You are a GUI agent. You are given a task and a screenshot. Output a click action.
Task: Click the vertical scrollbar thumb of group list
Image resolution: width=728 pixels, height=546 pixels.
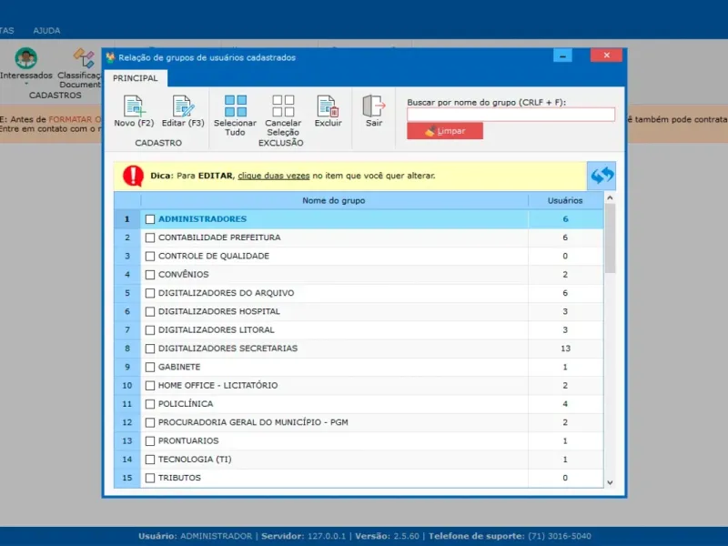pos(610,237)
